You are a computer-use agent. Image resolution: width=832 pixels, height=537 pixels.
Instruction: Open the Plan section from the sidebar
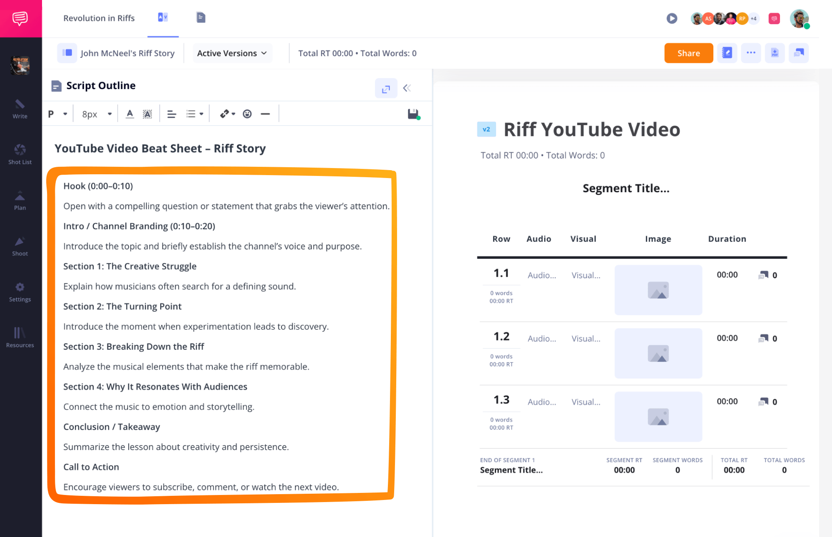click(20, 201)
